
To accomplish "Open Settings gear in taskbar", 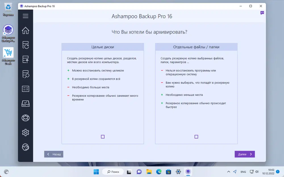I will click(178, 172).
